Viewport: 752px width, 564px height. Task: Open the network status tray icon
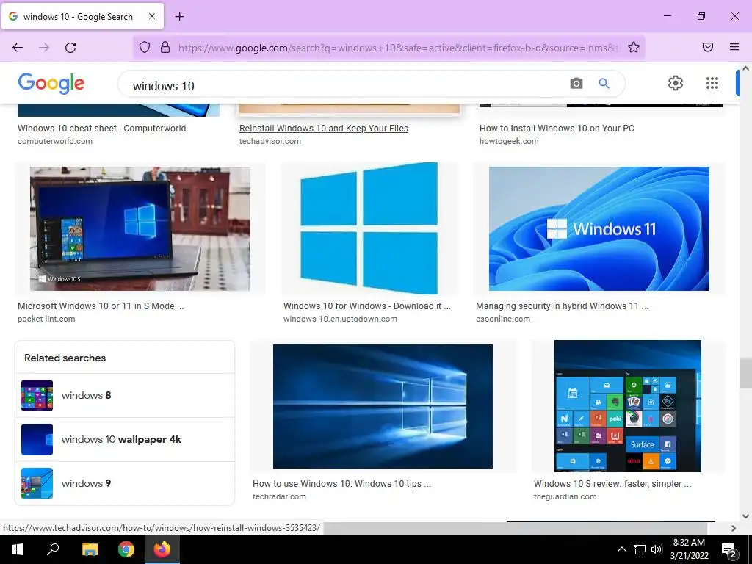click(x=640, y=549)
